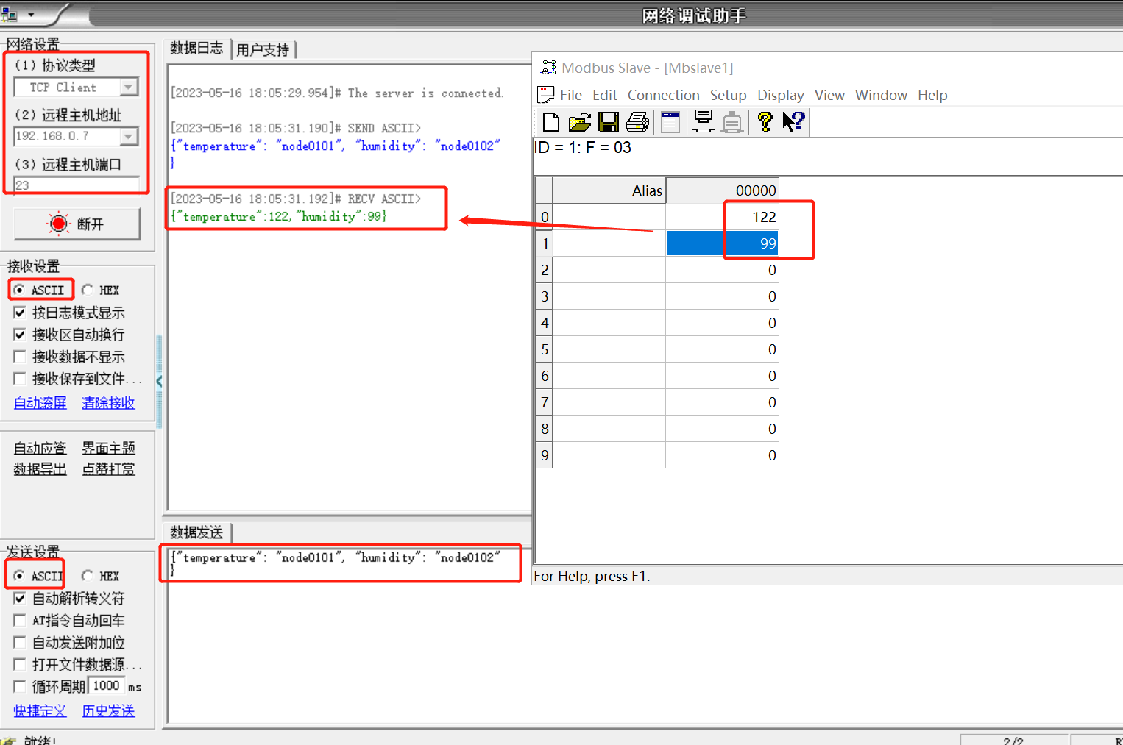
Task: Click the yellow question mark About icon
Action: click(765, 122)
